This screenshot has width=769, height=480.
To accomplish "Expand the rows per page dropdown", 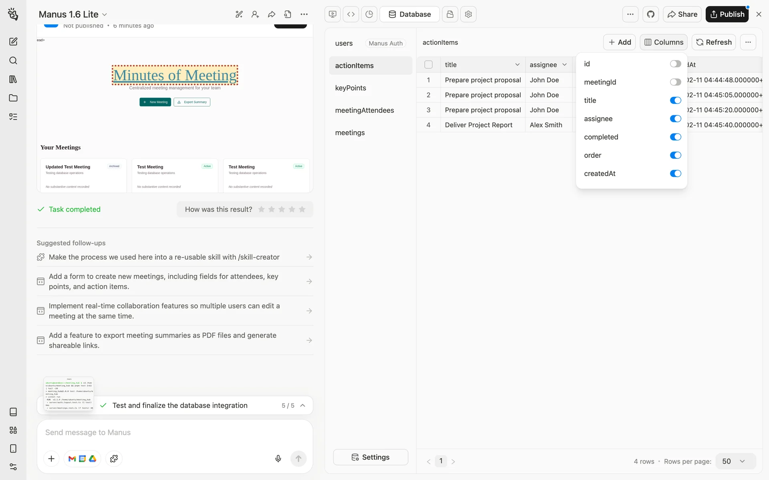I will [735, 461].
